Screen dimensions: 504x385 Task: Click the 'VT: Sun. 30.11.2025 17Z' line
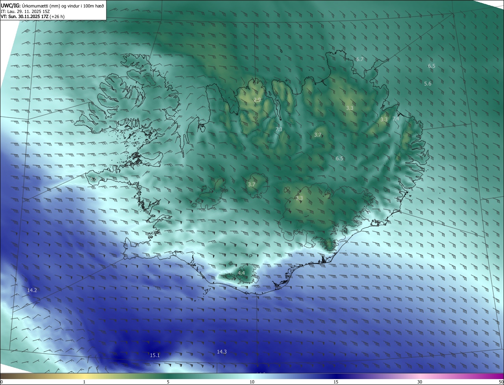(33, 17)
